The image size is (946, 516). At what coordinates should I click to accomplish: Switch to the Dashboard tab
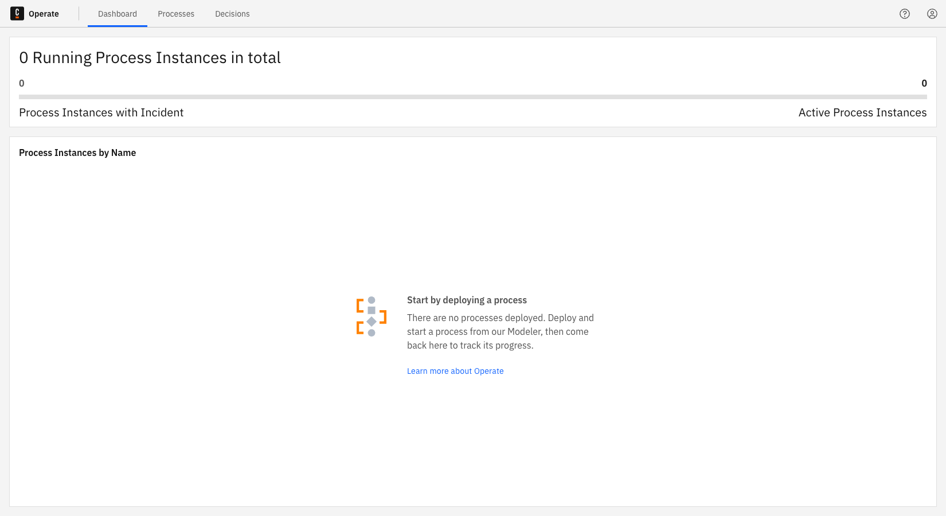point(118,14)
